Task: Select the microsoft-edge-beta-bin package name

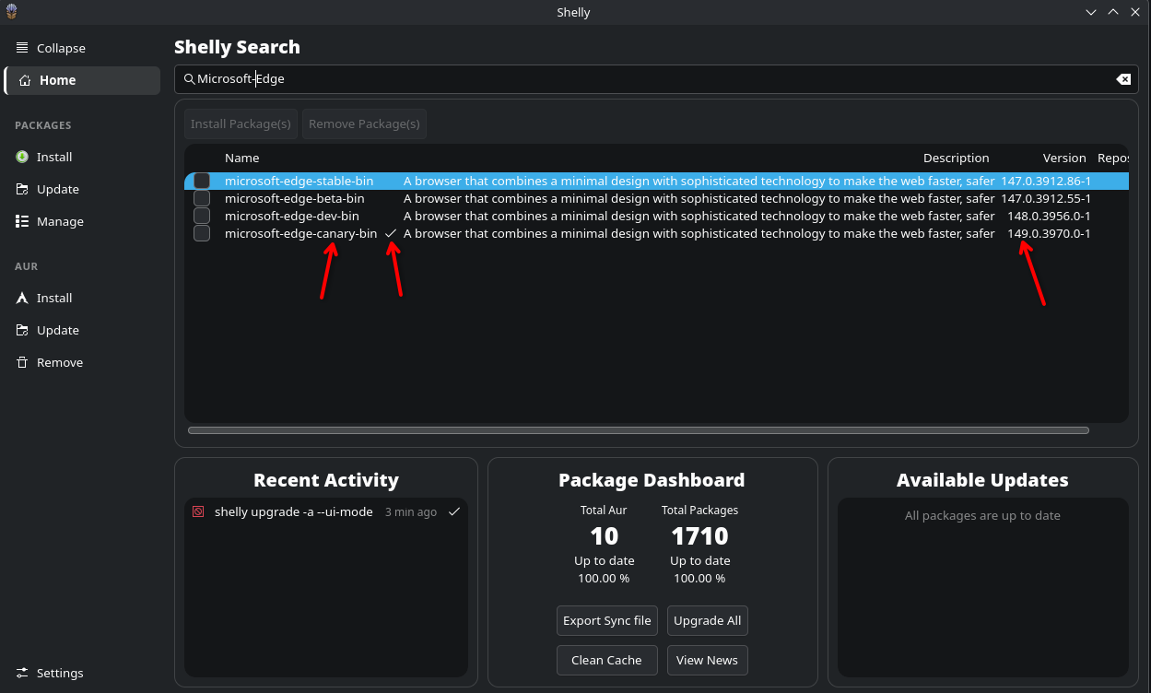Action: coord(295,198)
